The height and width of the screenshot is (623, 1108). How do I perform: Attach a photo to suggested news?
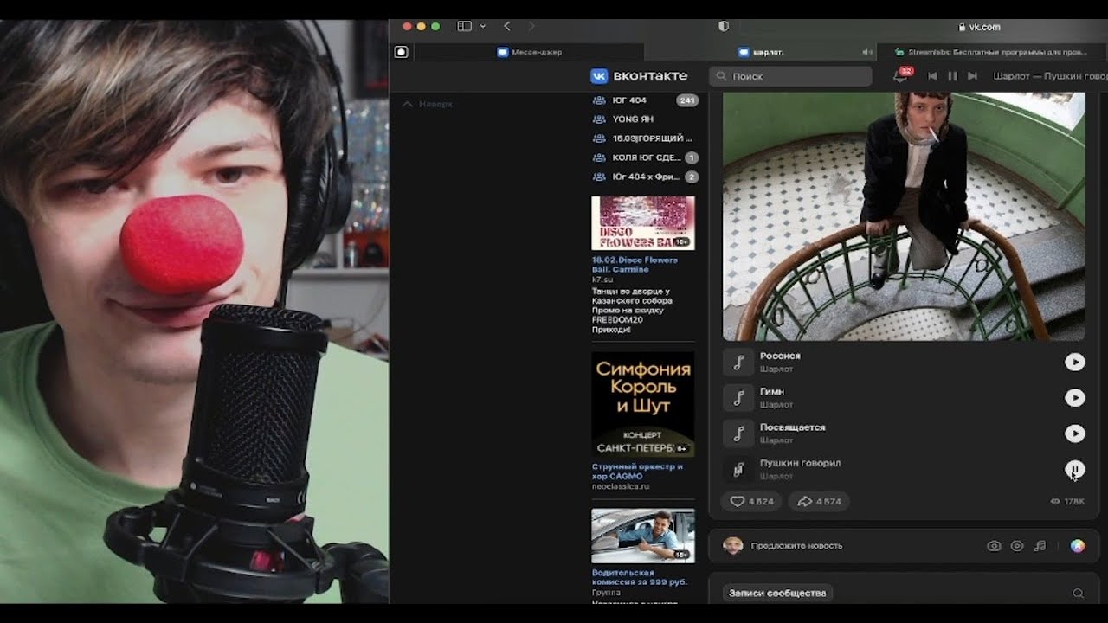coord(994,546)
